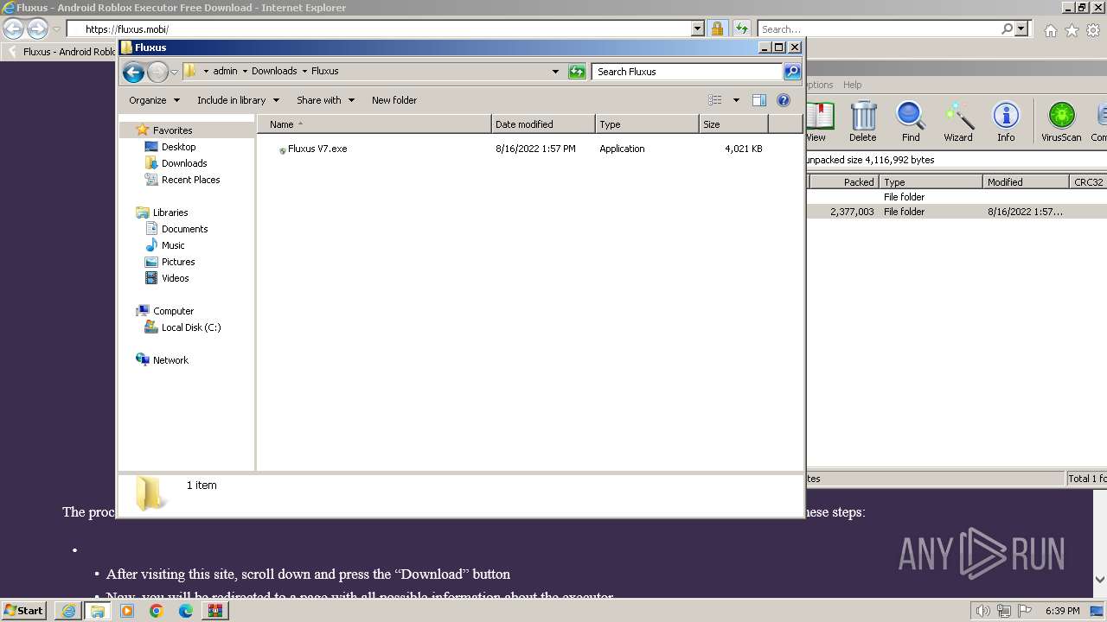1107x622 pixels.
Task: Open Local Disk (C:)
Action: (x=190, y=327)
